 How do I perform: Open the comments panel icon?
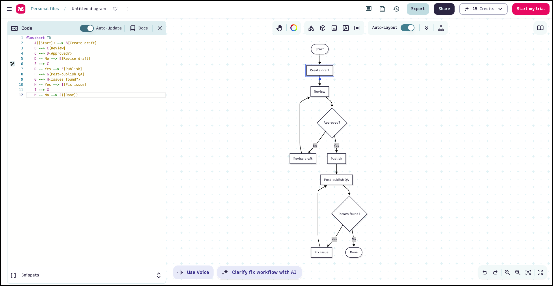(369, 9)
